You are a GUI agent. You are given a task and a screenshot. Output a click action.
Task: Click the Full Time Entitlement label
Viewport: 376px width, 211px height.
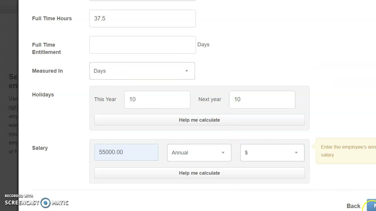point(46,48)
